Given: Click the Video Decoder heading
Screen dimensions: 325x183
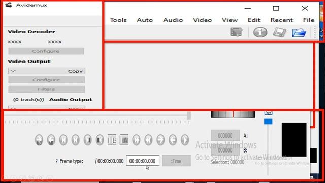Looking at the screenshot, I should pyautogui.click(x=31, y=32).
